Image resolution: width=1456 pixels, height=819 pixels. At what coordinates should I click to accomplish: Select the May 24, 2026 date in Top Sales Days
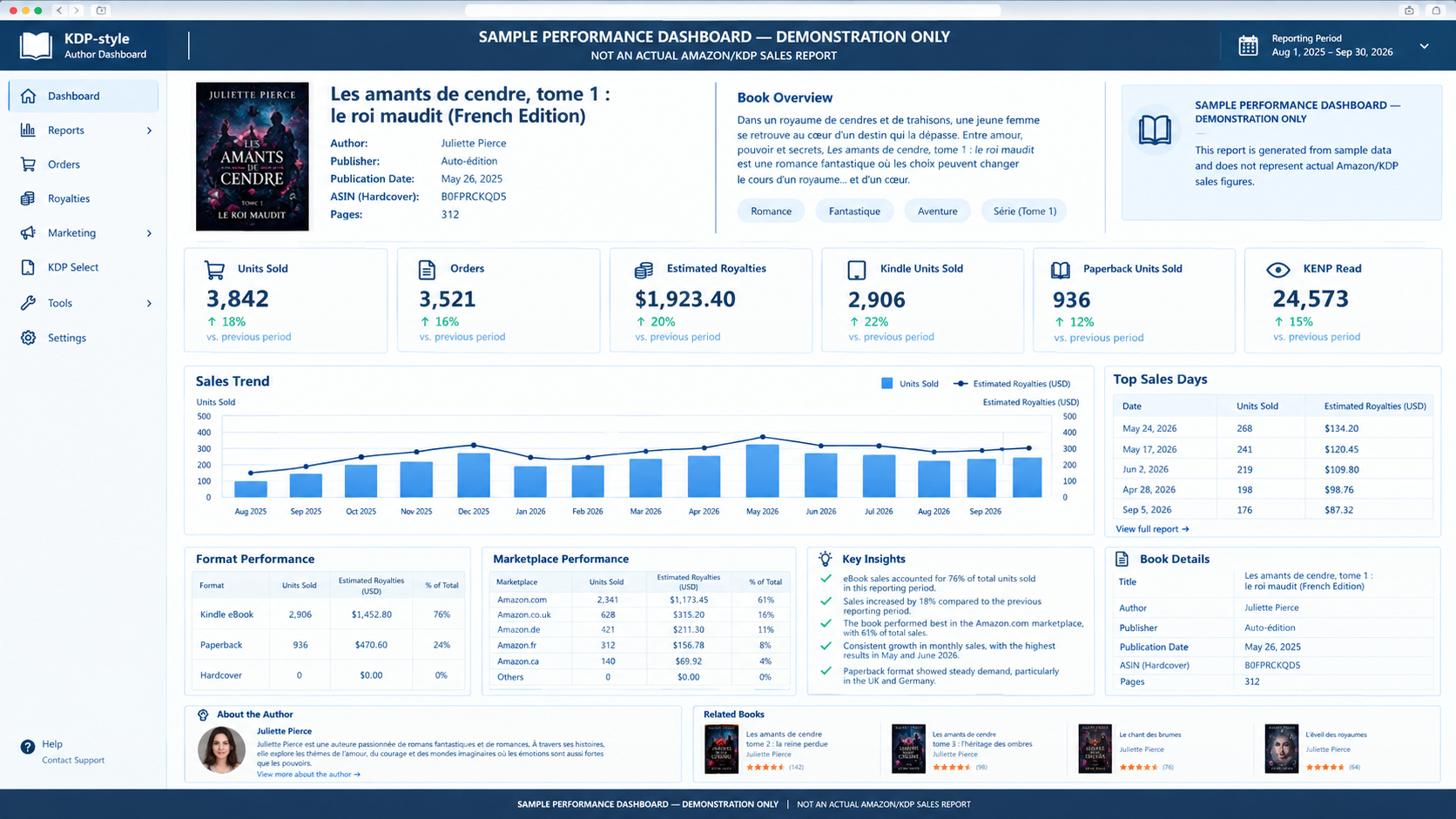[1149, 428]
